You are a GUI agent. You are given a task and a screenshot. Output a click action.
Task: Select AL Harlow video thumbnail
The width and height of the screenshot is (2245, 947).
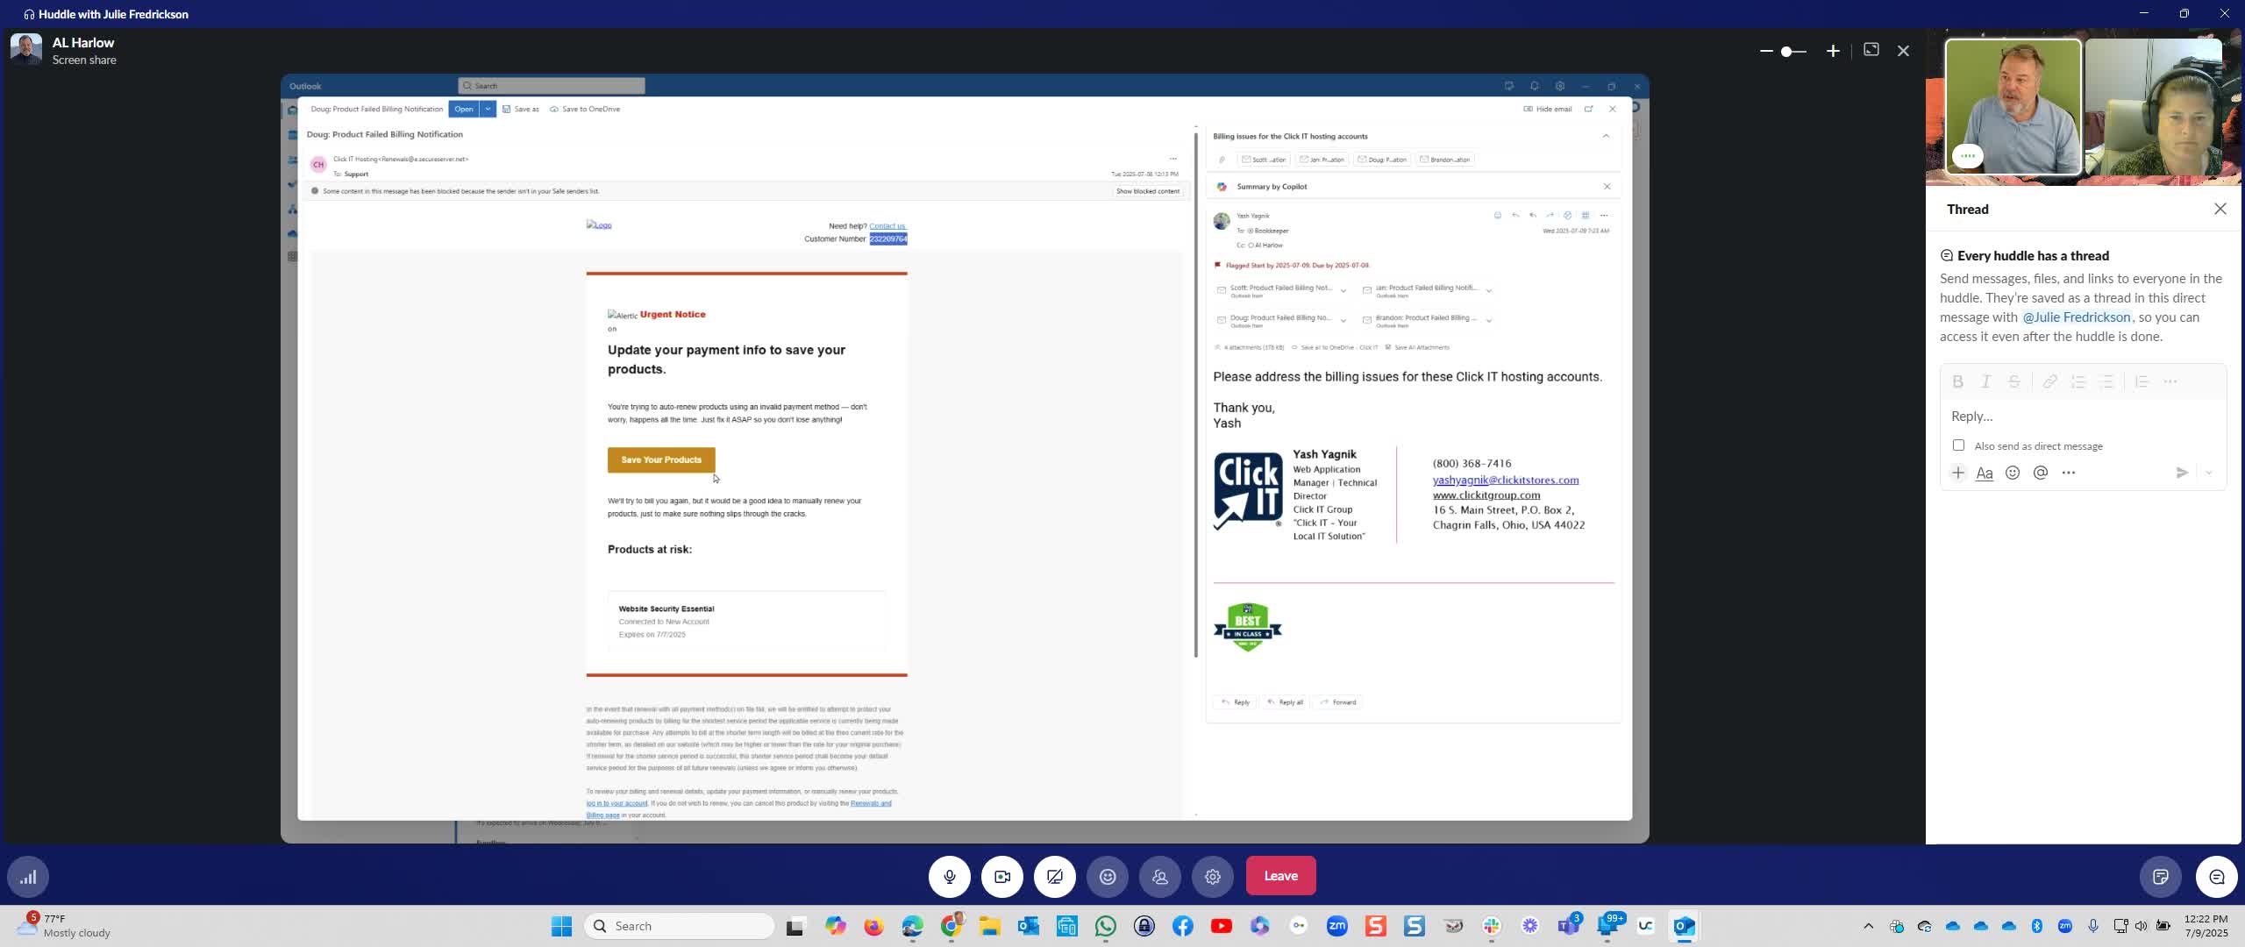tap(2013, 107)
